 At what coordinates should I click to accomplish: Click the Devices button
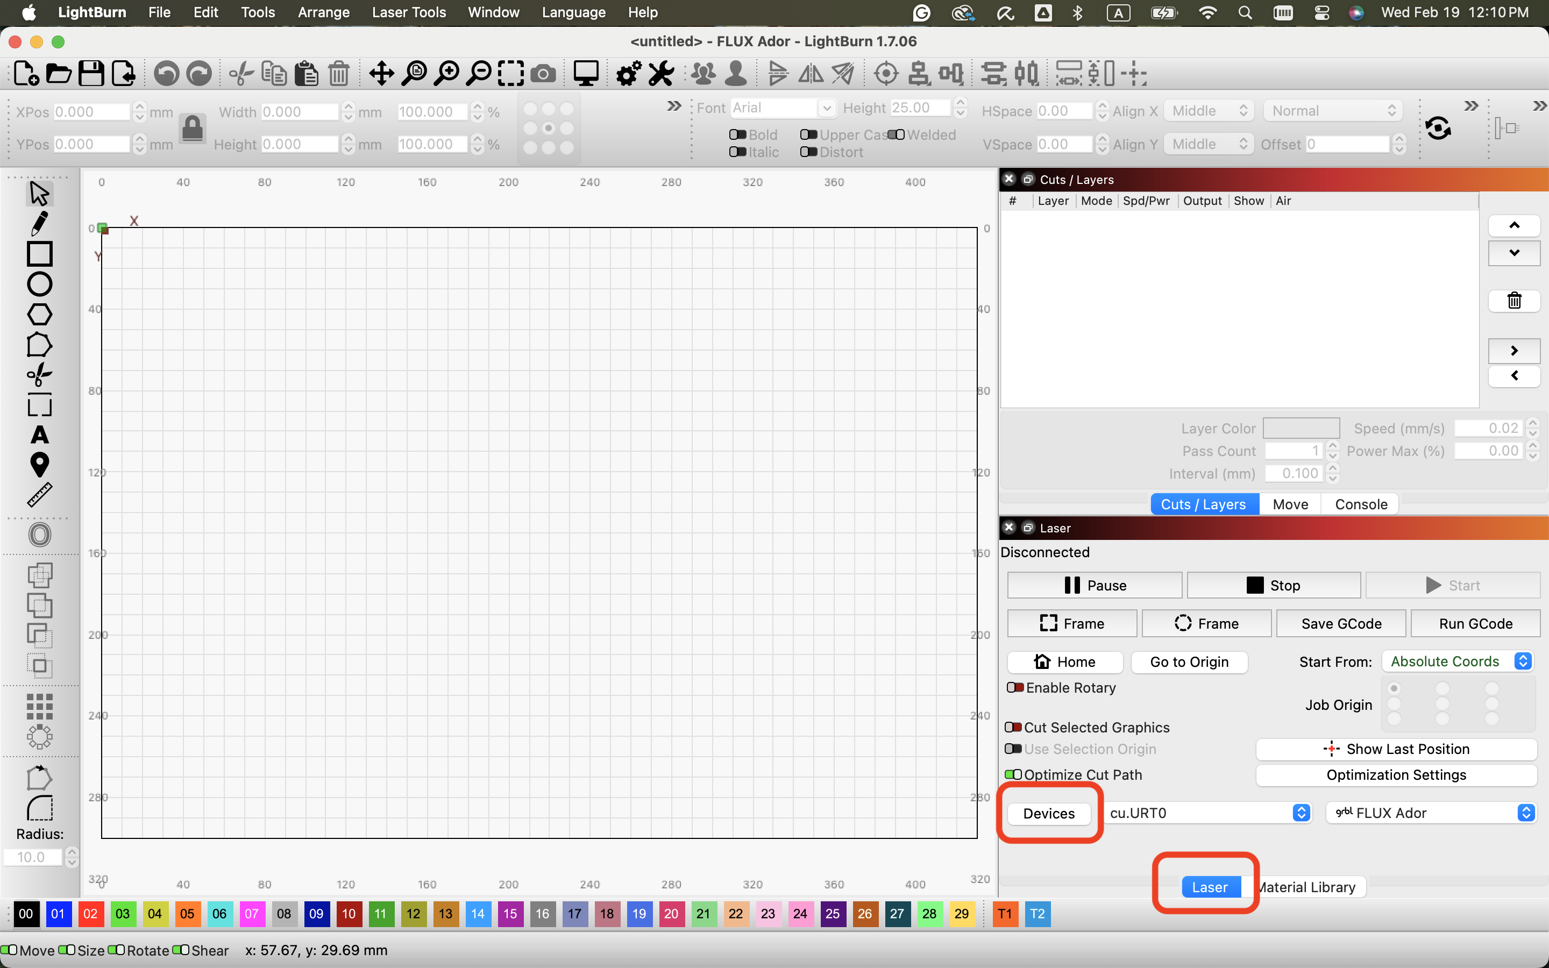click(x=1048, y=813)
